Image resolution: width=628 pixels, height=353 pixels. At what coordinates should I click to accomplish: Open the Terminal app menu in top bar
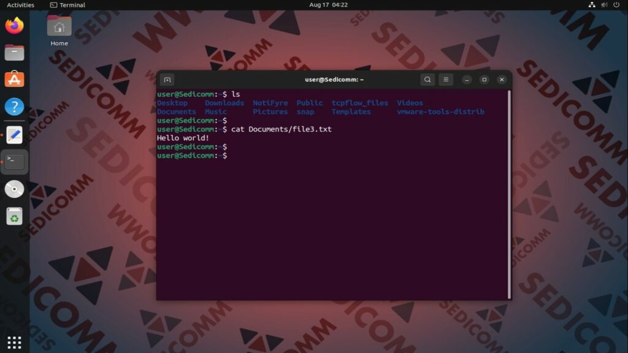pyautogui.click(x=67, y=5)
